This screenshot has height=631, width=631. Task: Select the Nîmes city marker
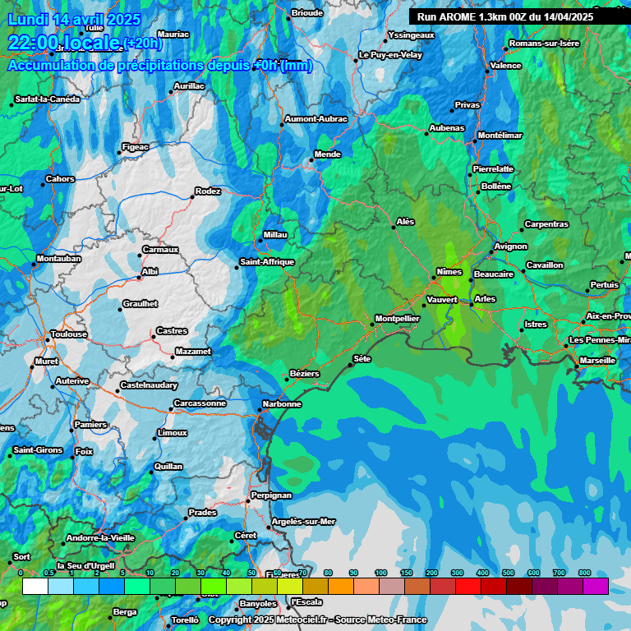[x=434, y=278]
